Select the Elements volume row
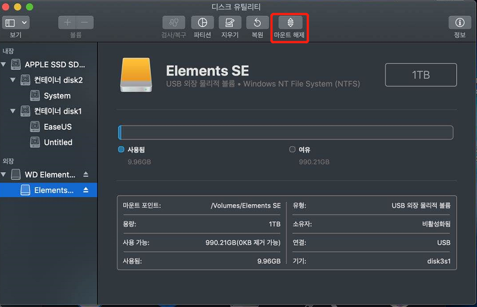Image resolution: width=477 pixels, height=307 pixels. (x=48, y=190)
